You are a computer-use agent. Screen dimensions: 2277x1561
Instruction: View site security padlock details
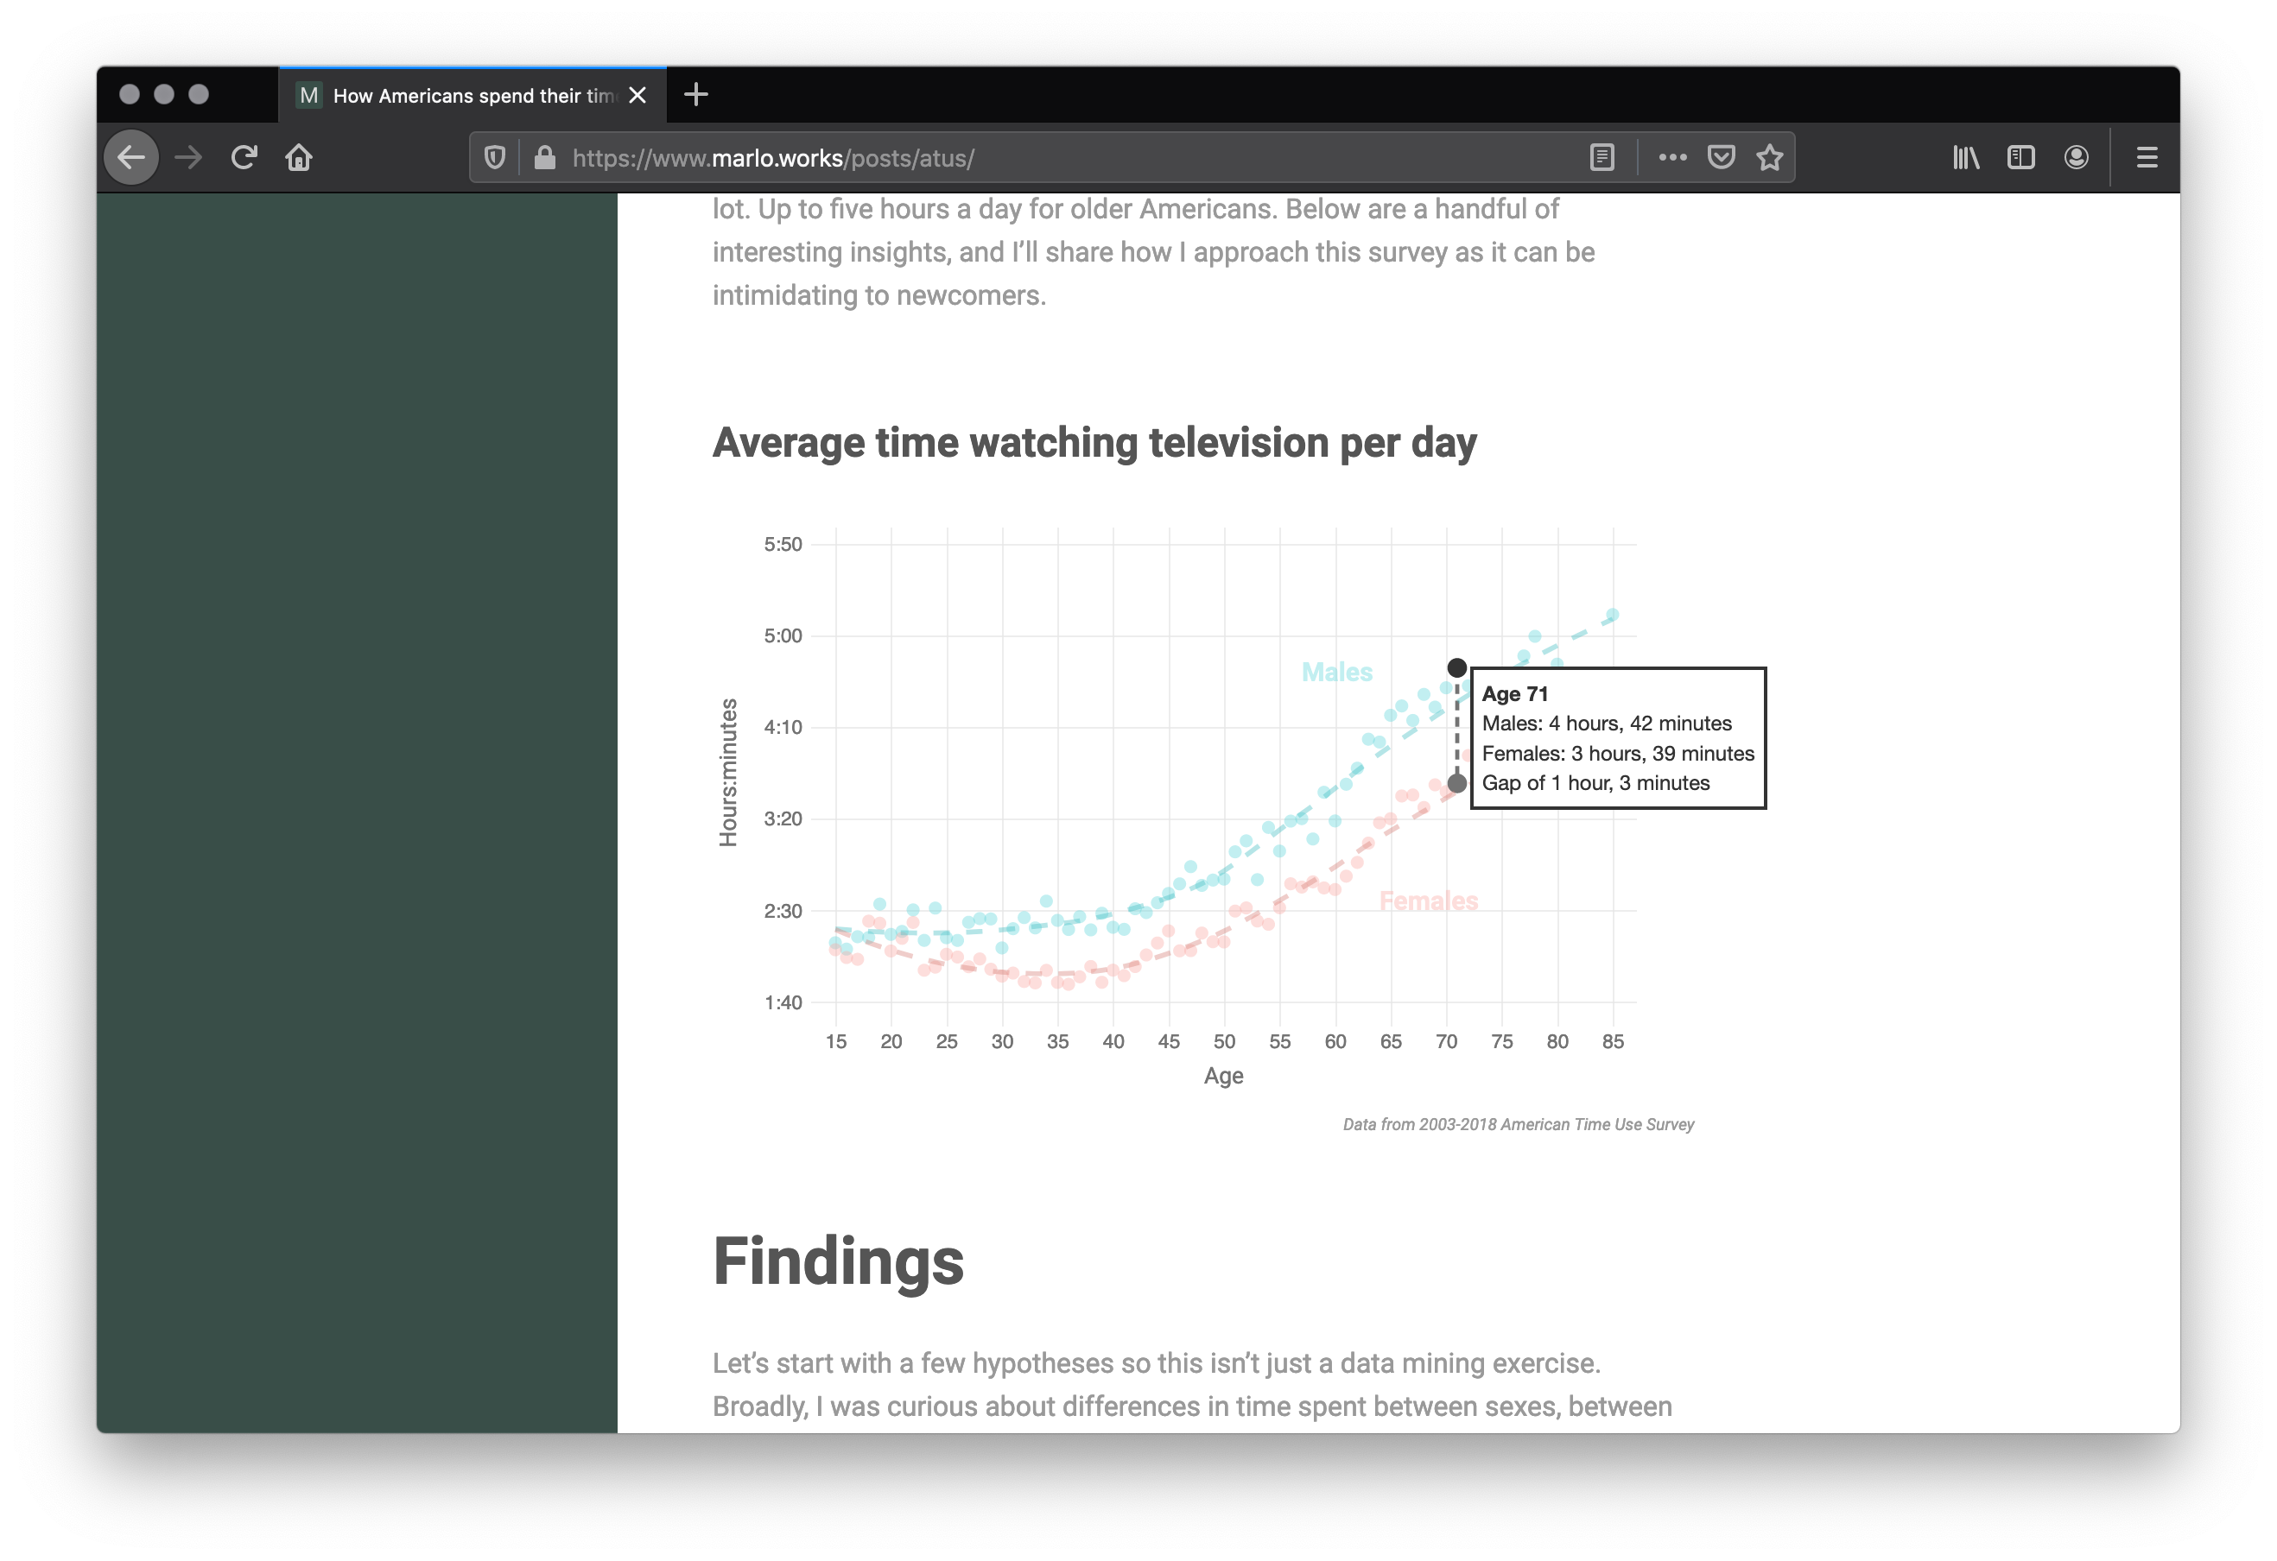pos(545,158)
